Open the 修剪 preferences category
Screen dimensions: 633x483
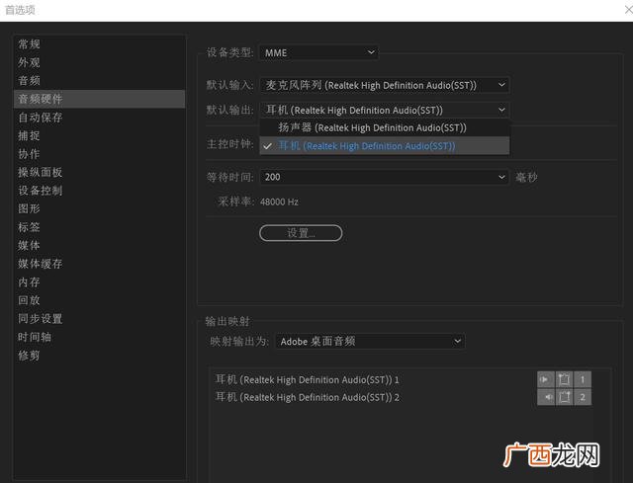pyautogui.click(x=99, y=356)
